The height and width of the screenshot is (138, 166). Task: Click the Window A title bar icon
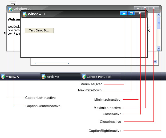10,9
